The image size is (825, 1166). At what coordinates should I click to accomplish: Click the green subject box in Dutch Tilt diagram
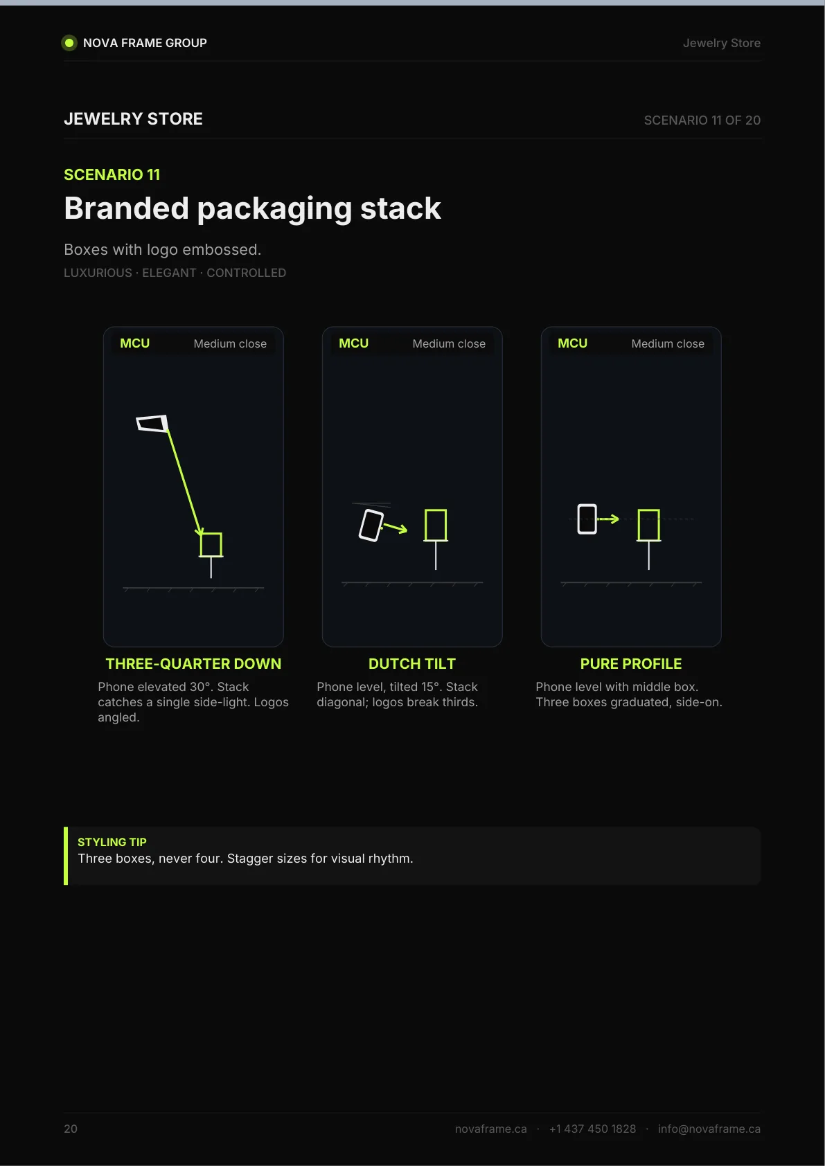coord(436,526)
